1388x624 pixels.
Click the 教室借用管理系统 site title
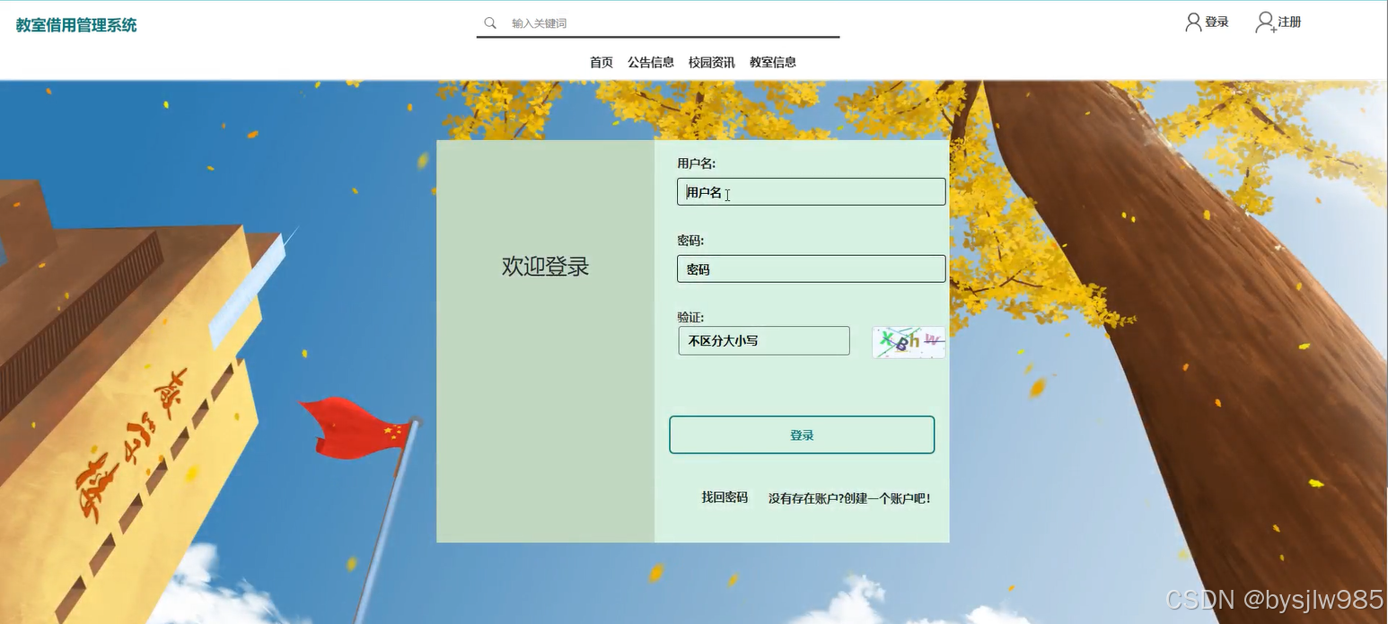(76, 25)
